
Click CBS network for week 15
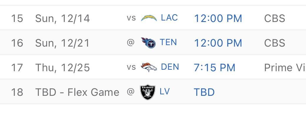click(x=275, y=18)
